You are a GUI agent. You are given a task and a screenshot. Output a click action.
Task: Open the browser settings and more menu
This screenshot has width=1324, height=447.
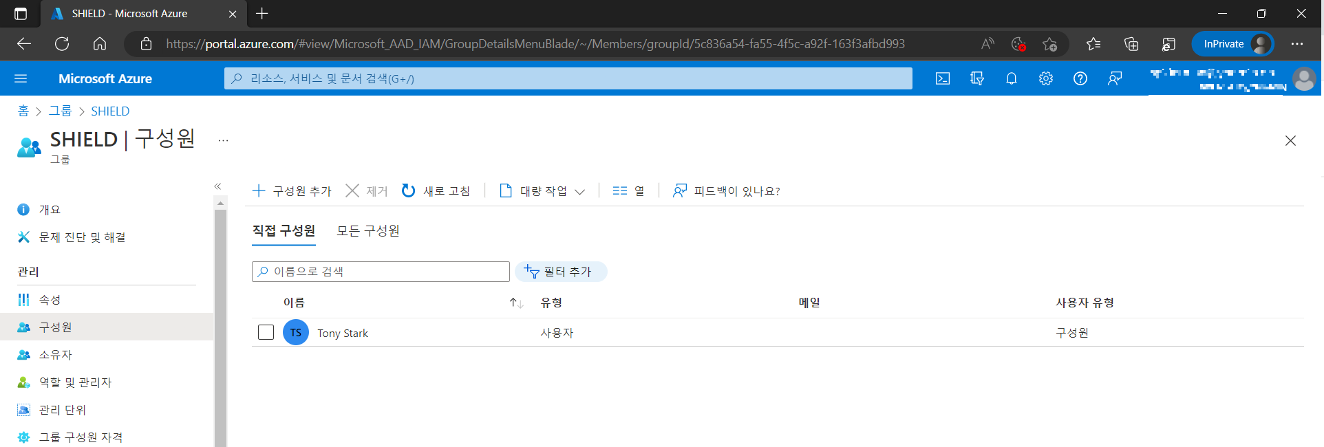click(1297, 44)
